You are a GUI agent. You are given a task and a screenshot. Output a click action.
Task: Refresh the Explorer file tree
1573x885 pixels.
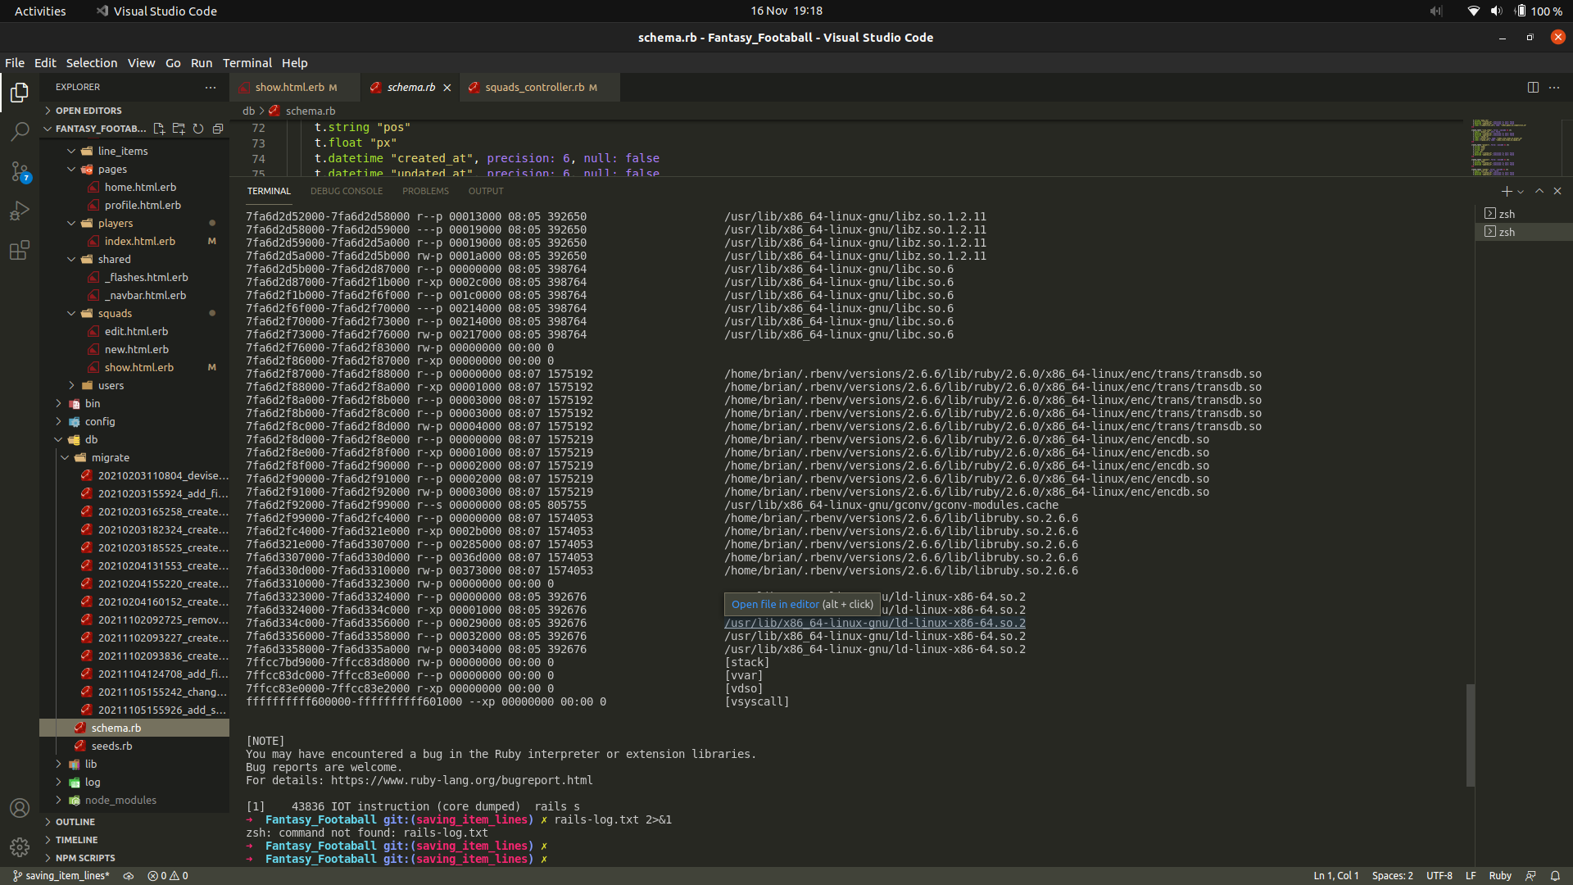point(198,129)
